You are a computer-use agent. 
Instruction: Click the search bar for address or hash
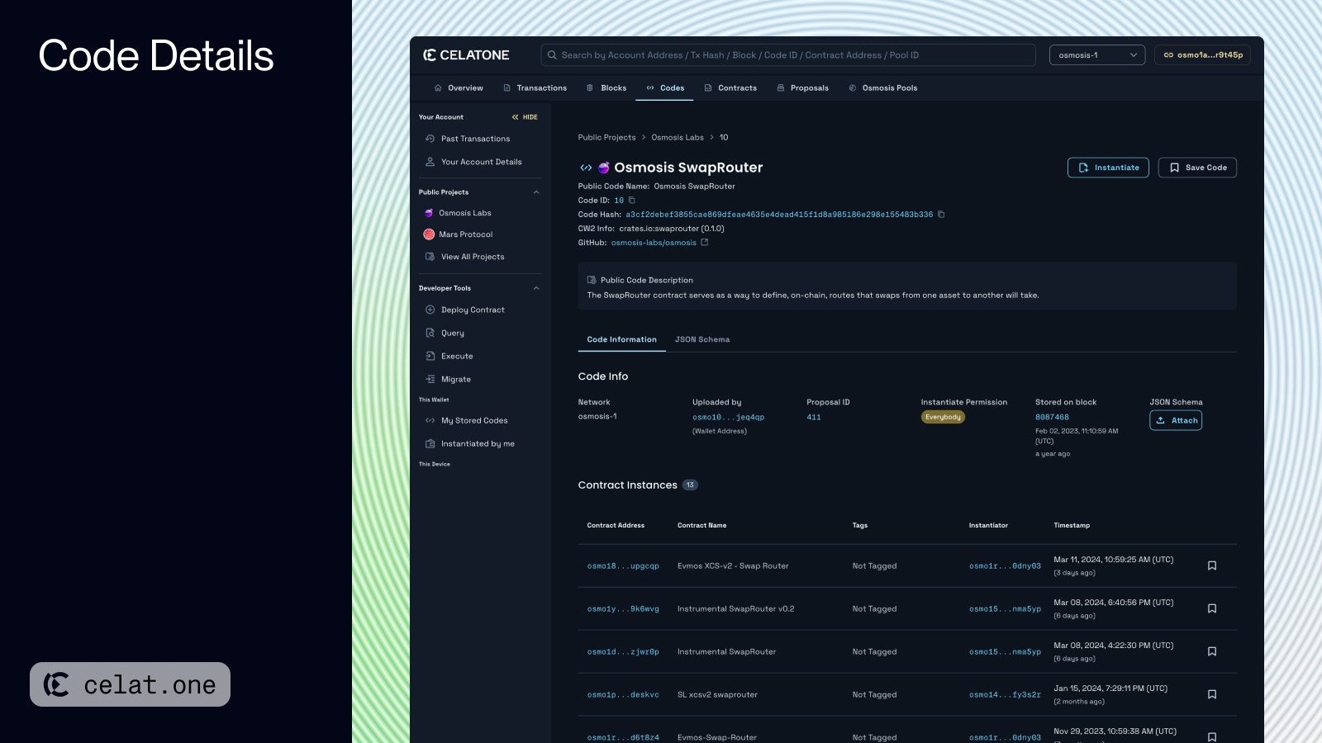click(x=788, y=55)
